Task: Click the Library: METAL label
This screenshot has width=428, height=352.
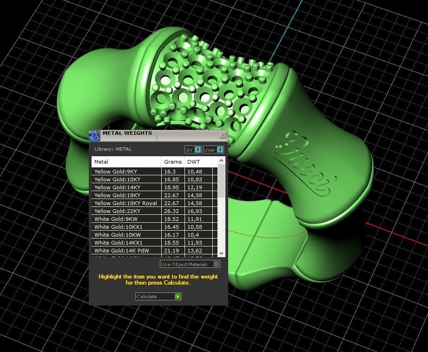Action: 113,149
